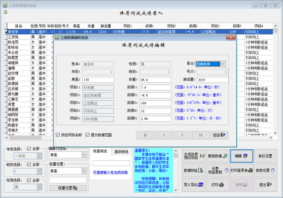This screenshot has height=198, width=283.
Task: Click the 体重 input field showing 65.6
Action: [155, 80]
